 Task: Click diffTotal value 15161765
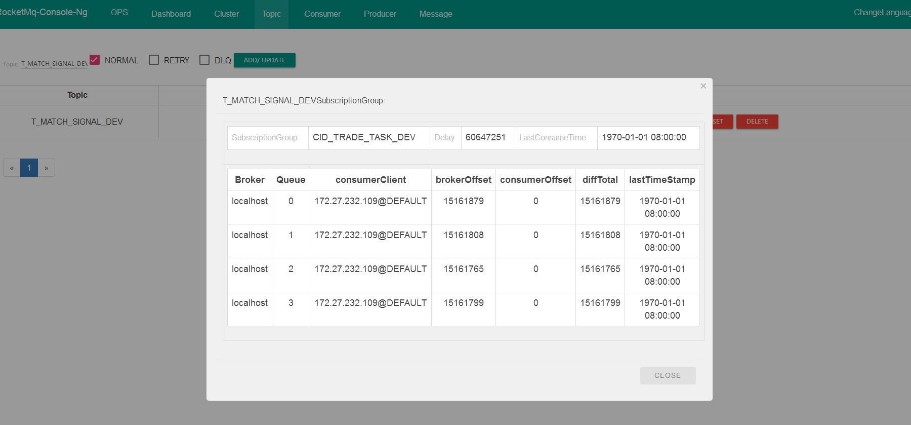[x=600, y=269]
